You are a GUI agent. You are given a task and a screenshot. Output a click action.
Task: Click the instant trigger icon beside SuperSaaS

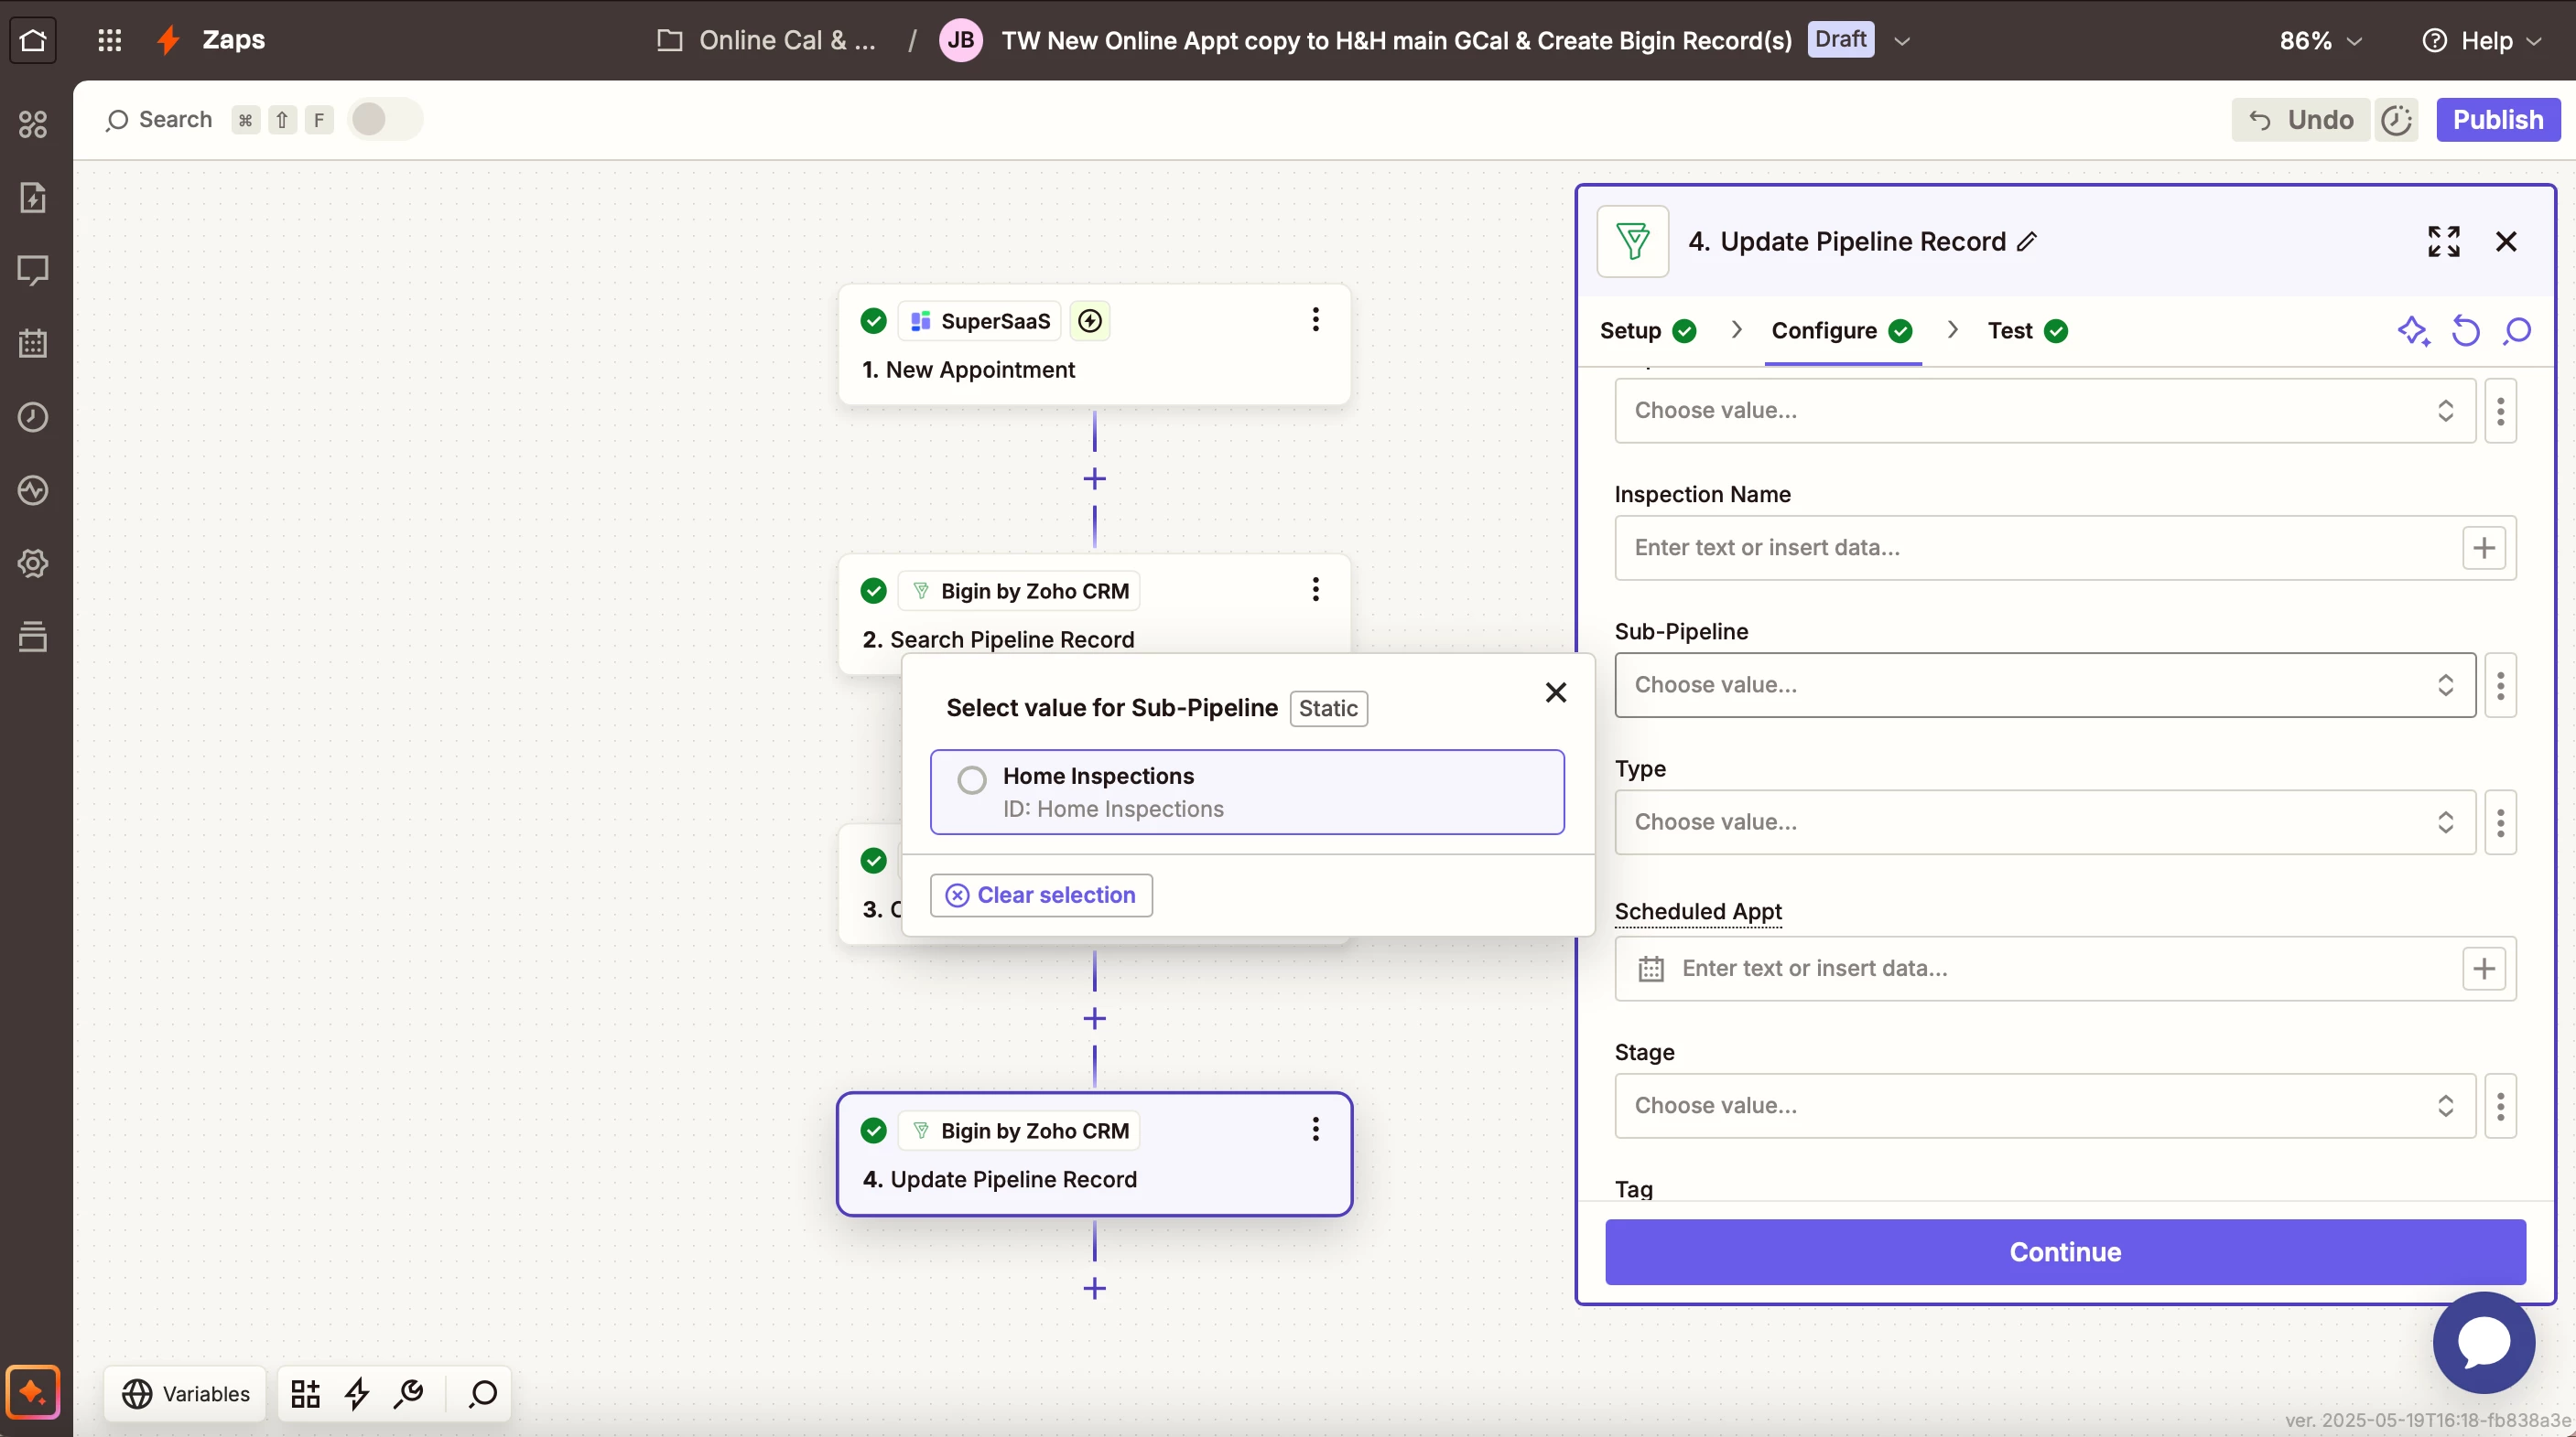[x=1090, y=321]
